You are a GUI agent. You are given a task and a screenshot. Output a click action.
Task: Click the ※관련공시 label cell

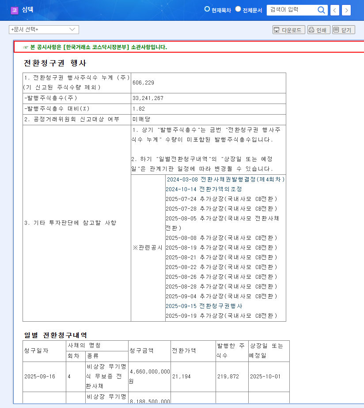(x=148, y=248)
